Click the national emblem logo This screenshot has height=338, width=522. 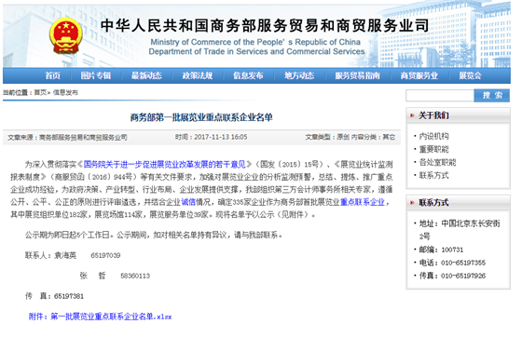65,35
